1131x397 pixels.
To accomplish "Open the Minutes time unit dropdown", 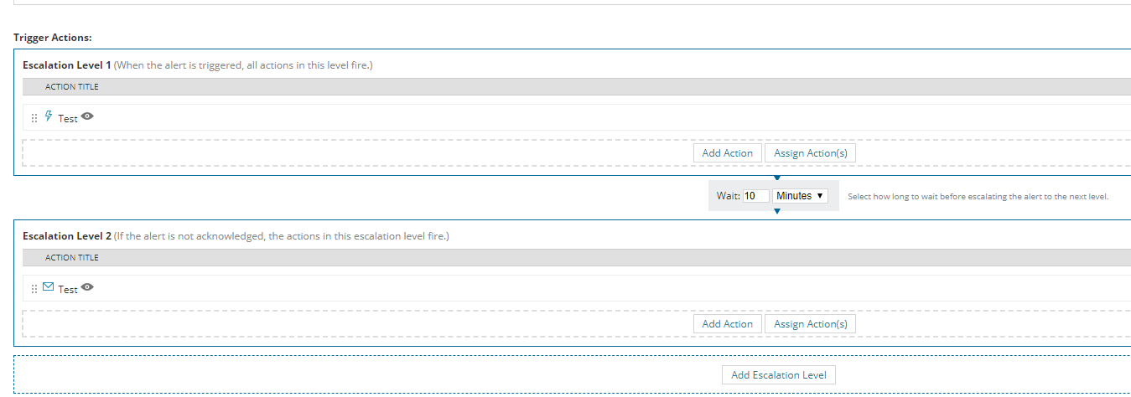I will pos(800,196).
